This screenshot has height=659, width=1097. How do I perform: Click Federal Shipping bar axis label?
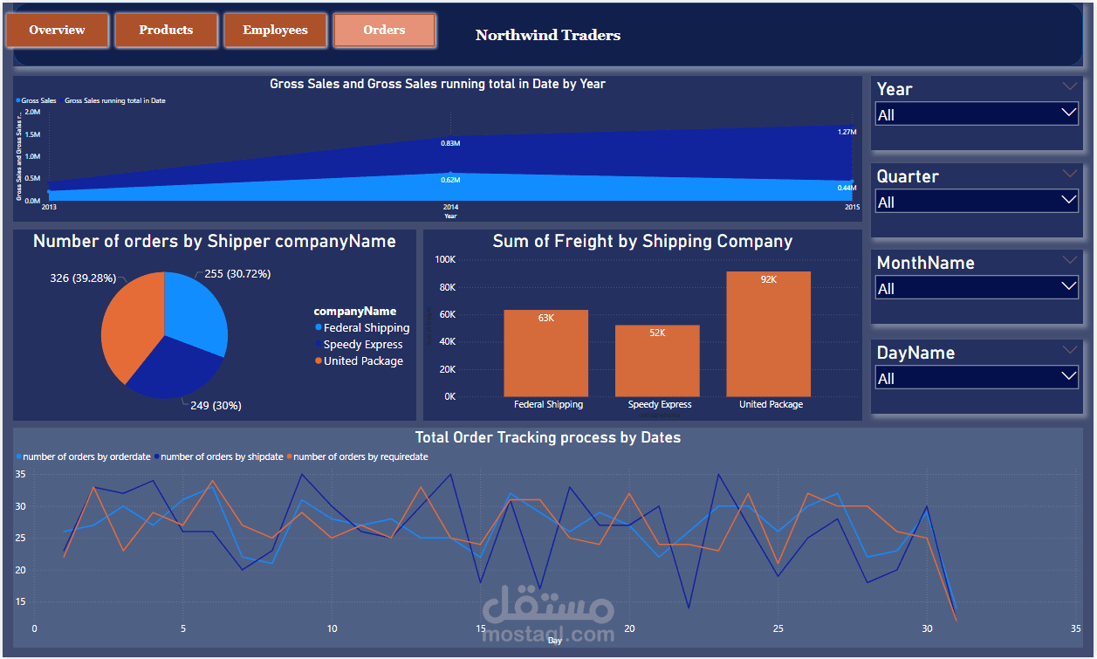[548, 405]
